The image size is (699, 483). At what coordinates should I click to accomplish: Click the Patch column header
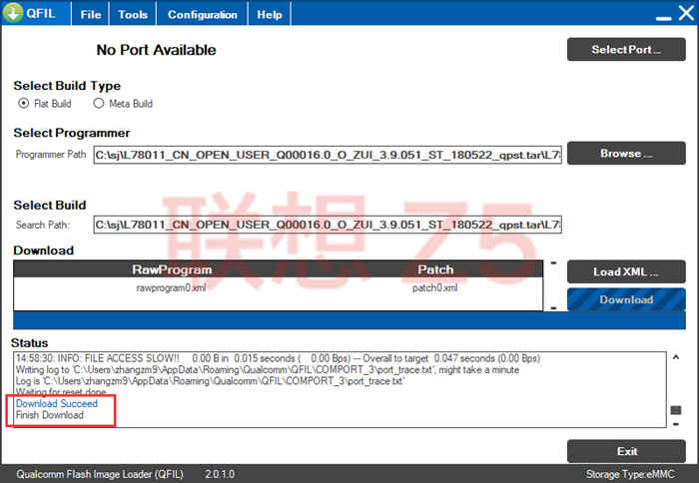435,269
